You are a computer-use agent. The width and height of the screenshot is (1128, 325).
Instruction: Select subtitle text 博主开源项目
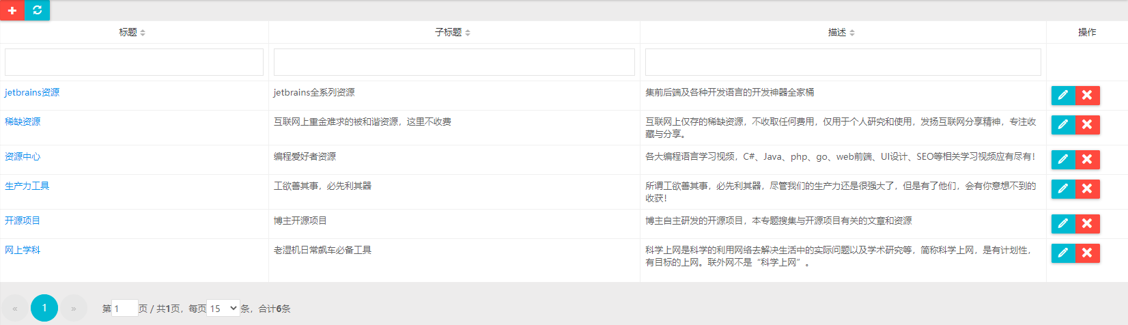pos(300,221)
